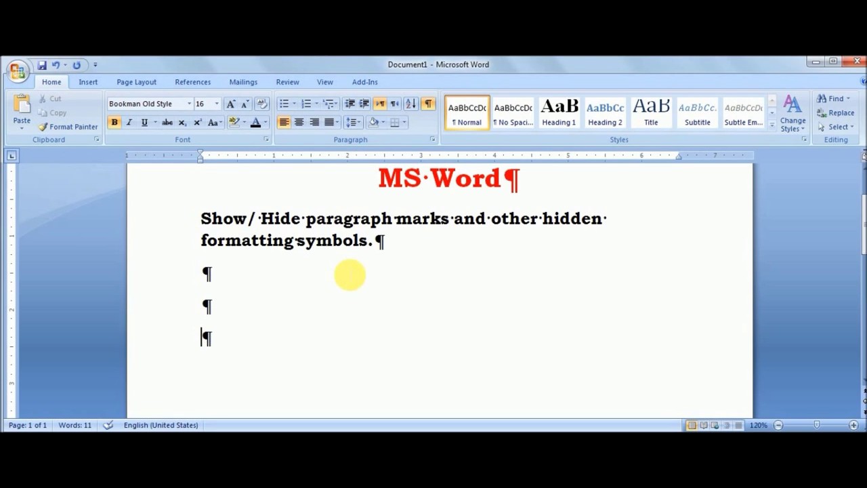Align the text to the right
Image resolution: width=867 pixels, height=488 pixels.
(314, 123)
